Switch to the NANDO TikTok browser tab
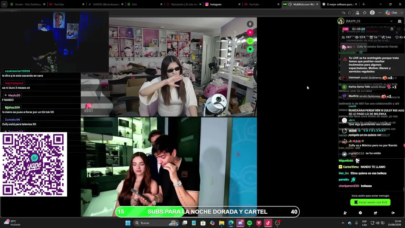The width and height of the screenshot is (405, 228). click(x=105, y=4)
